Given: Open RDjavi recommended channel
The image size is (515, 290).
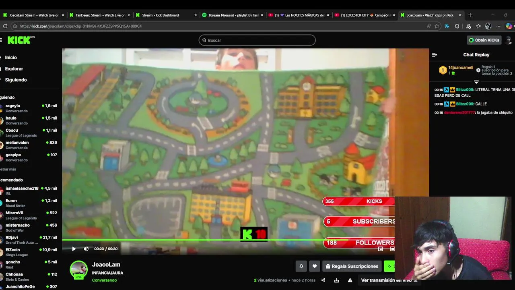Looking at the screenshot, I should 29,240.
